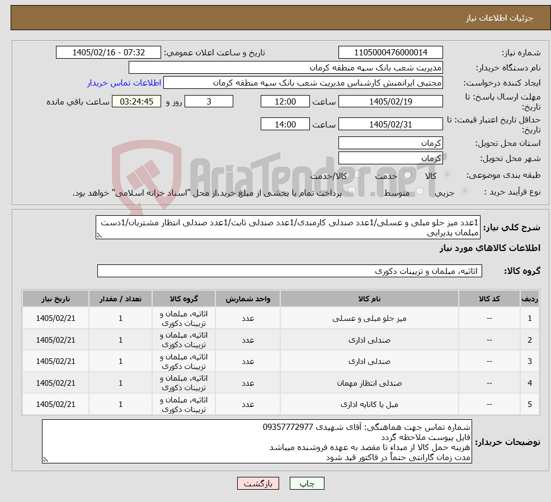Click the نام دستگاه خریدار field
Image resolution: width=551 pixels, height=502 pixels.
(x=286, y=68)
